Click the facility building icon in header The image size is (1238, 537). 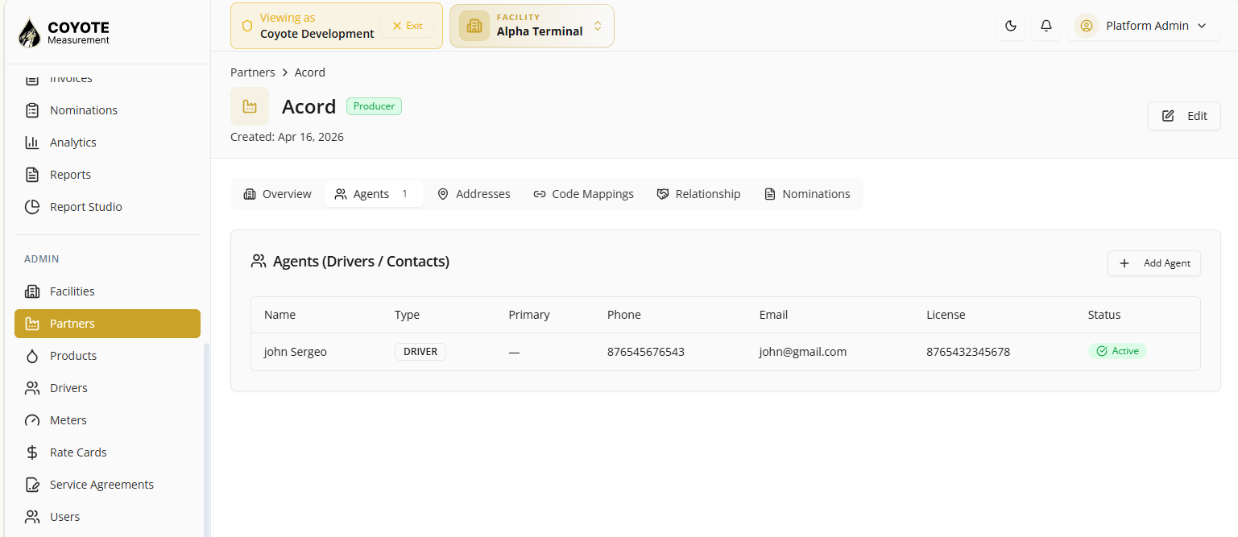[x=474, y=26]
